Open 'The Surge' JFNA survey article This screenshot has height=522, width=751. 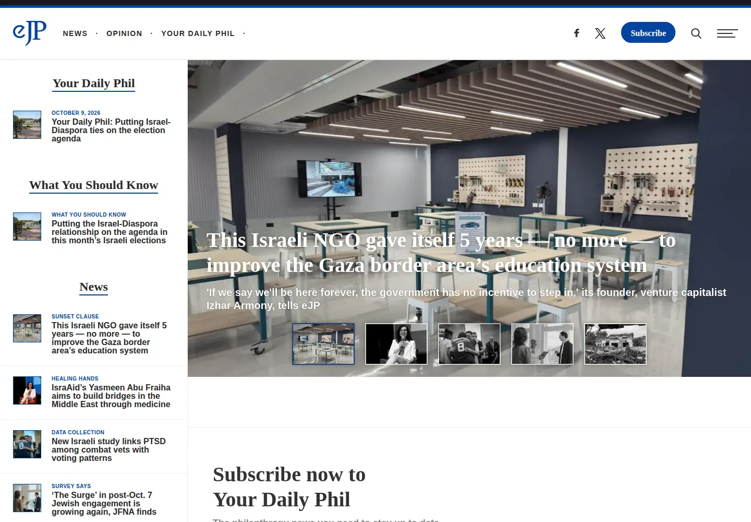pyautogui.click(x=104, y=503)
